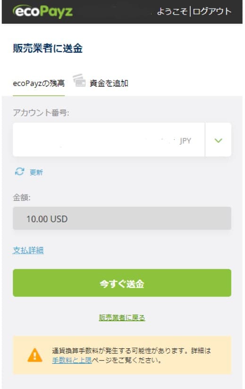
Task: Click the アカウント番号 label
Action: click(41, 113)
